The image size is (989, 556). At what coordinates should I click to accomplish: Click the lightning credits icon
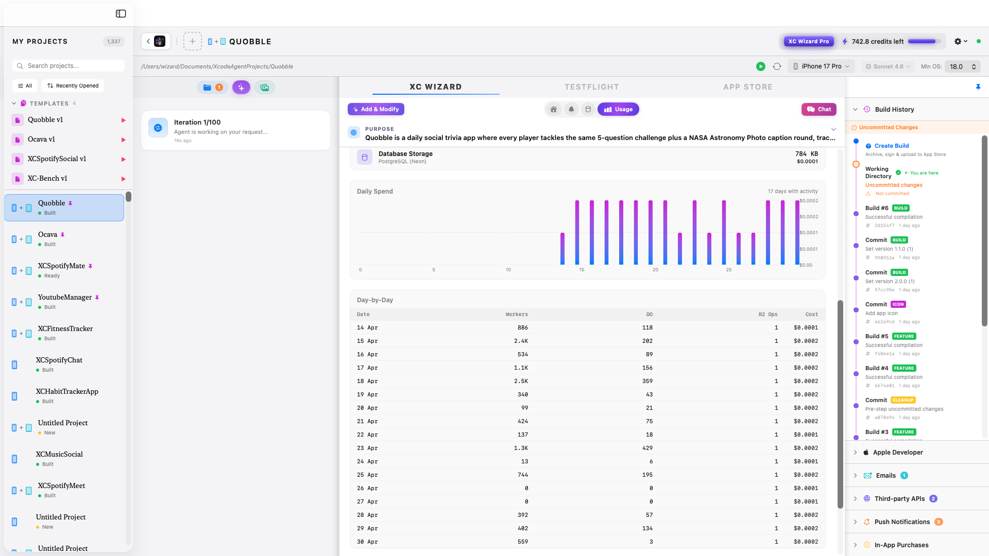845,41
